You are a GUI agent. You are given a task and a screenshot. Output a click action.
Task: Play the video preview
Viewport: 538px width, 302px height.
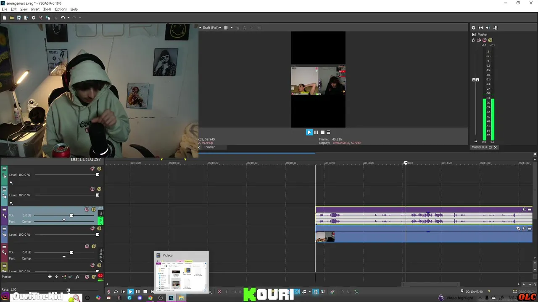click(309, 132)
